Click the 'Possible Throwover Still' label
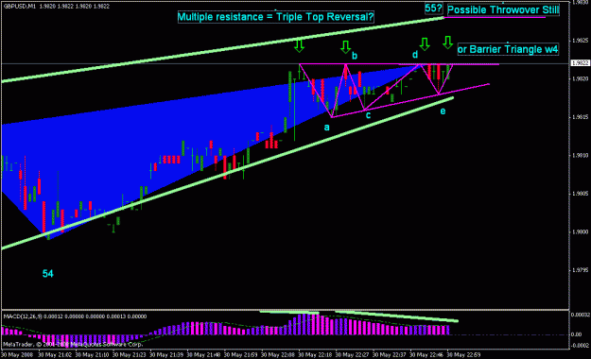The image size is (591, 359). tap(503, 9)
